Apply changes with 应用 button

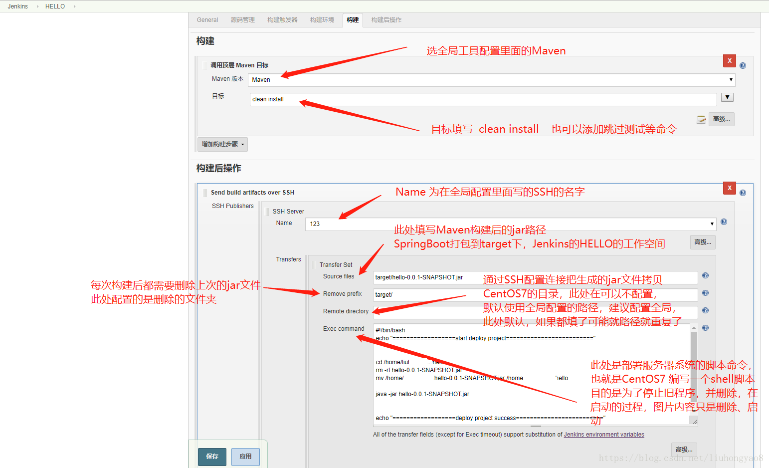245,457
